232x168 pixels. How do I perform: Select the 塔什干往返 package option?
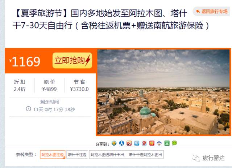tap(77, 155)
